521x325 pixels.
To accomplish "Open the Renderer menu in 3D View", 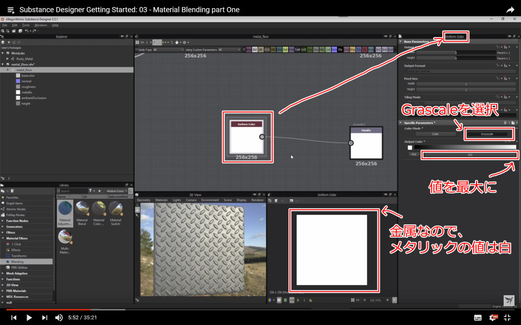I will 257,200.
